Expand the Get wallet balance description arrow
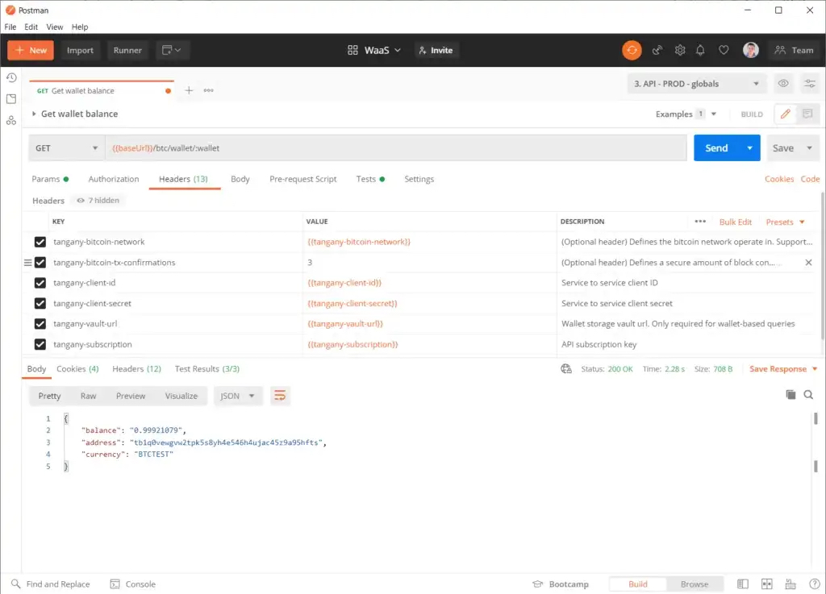The width and height of the screenshot is (826, 594). [34, 114]
